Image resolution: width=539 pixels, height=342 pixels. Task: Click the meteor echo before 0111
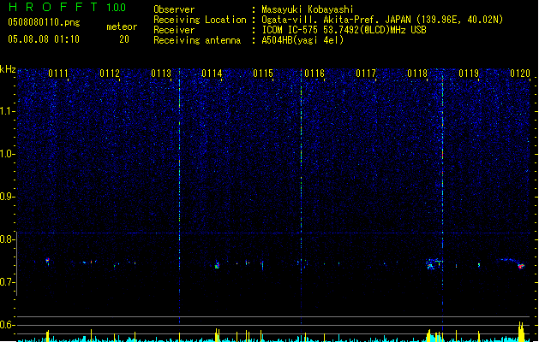pos(48,262)
